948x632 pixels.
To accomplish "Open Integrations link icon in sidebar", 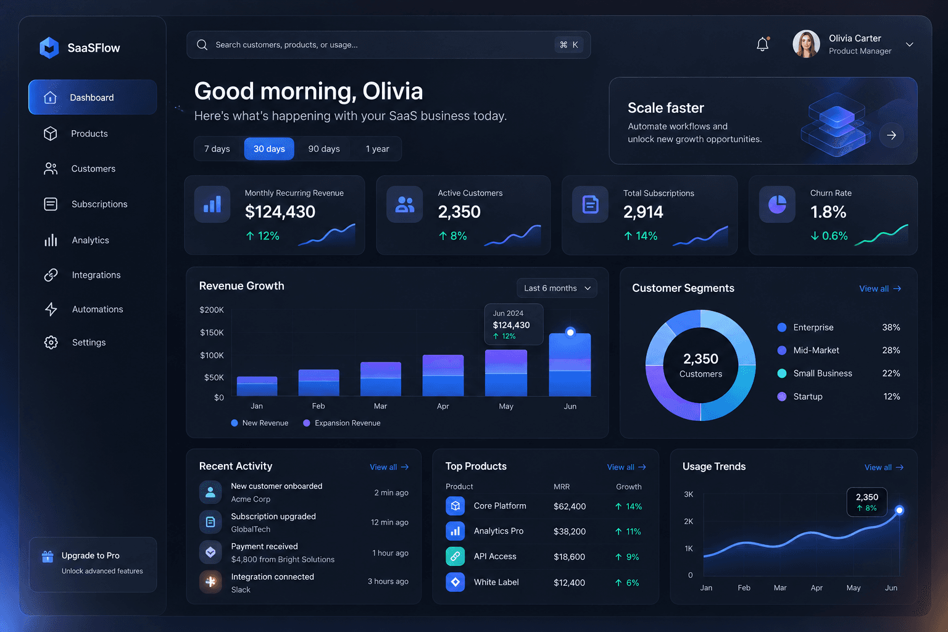I will click(51, 275).
